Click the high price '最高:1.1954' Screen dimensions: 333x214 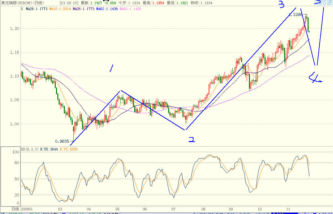pos(153,3)
